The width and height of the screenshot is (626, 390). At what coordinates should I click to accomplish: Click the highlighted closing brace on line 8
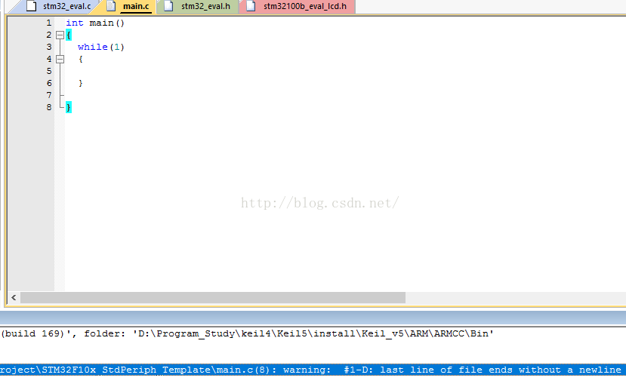[69, 107]
